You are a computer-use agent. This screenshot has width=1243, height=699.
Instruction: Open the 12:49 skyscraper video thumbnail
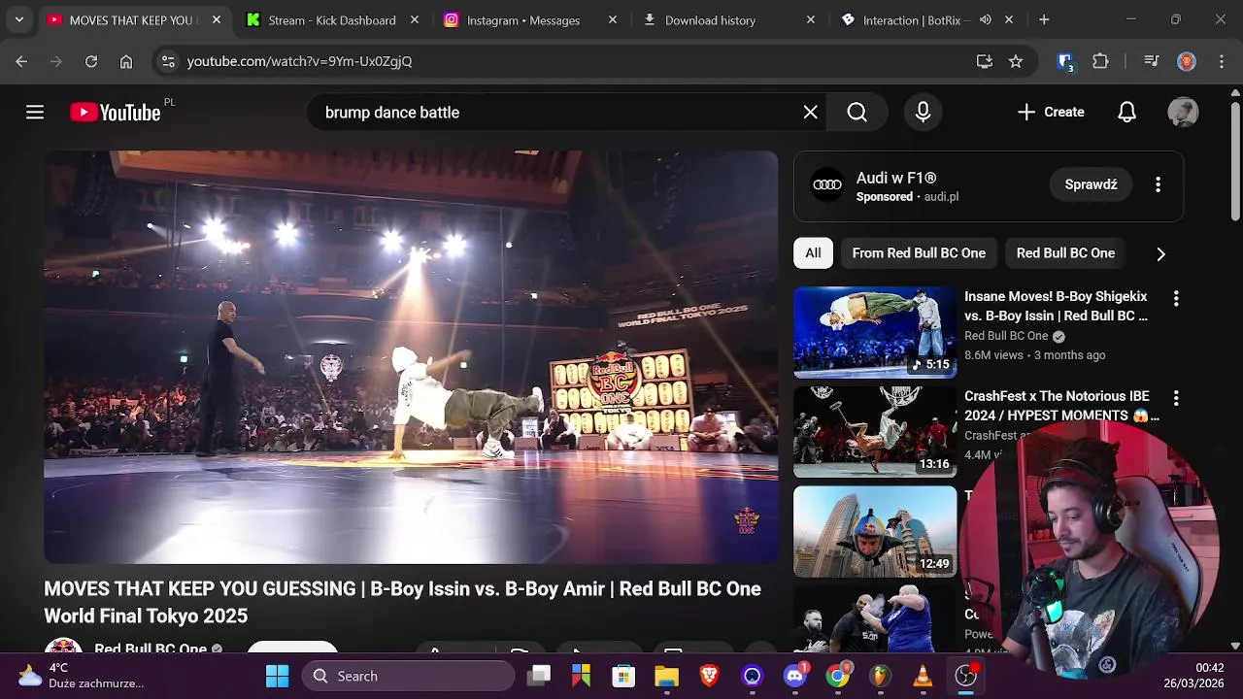pyautogui.click(x=875, y=532)
